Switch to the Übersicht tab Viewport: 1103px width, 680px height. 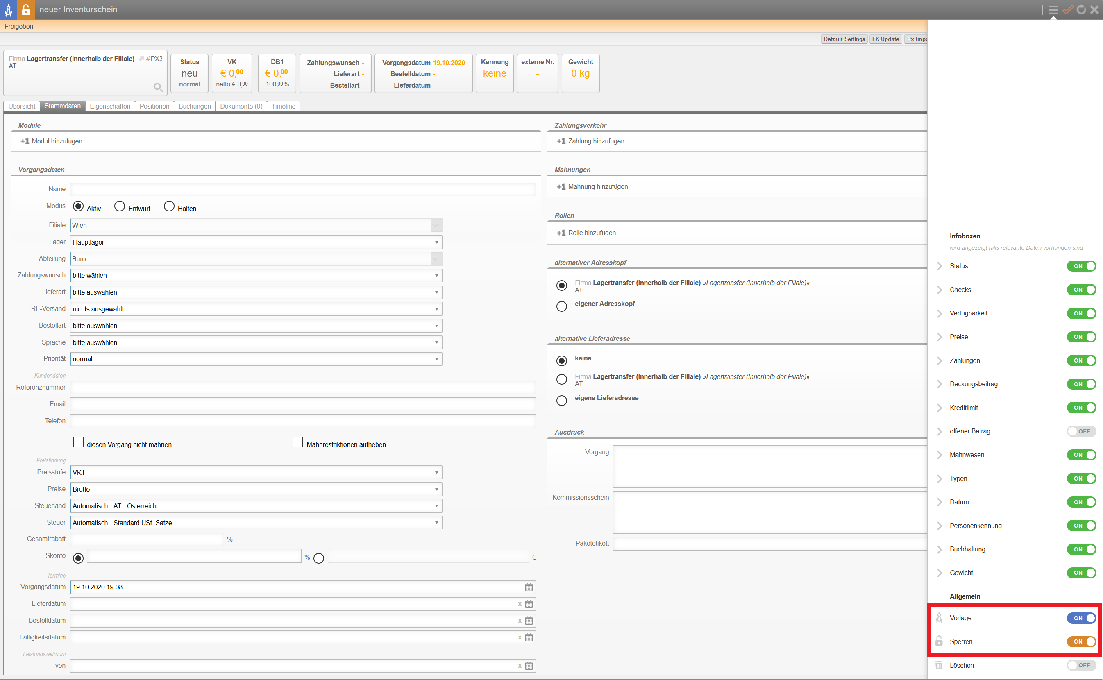[22, 106]
